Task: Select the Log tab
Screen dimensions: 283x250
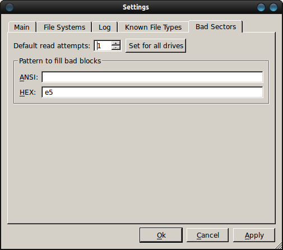Action: click(x=104, y=27)
